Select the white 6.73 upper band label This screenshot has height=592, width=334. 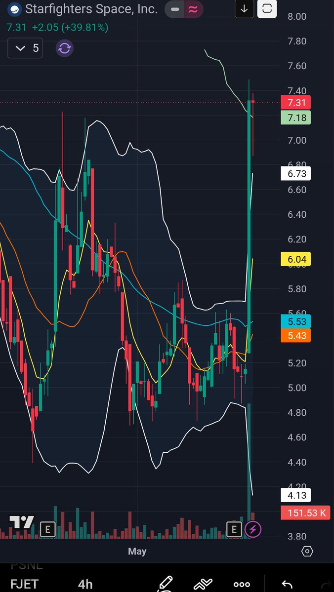pos(296,174)
